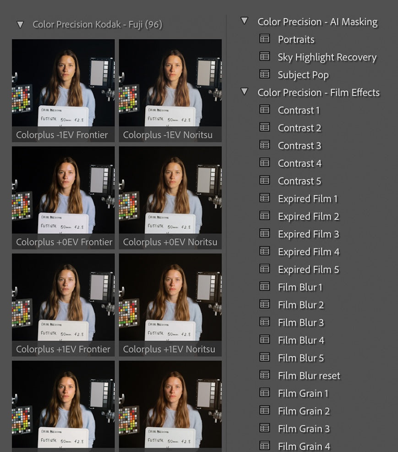Click the preset icon next to Film Grain 1
This screenshot has width=398, height=452.
pos(265,393)
